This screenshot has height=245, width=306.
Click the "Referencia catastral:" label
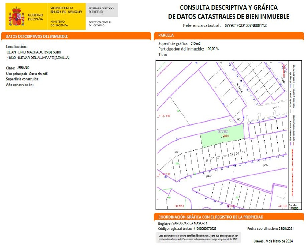[x=202, y=25]
